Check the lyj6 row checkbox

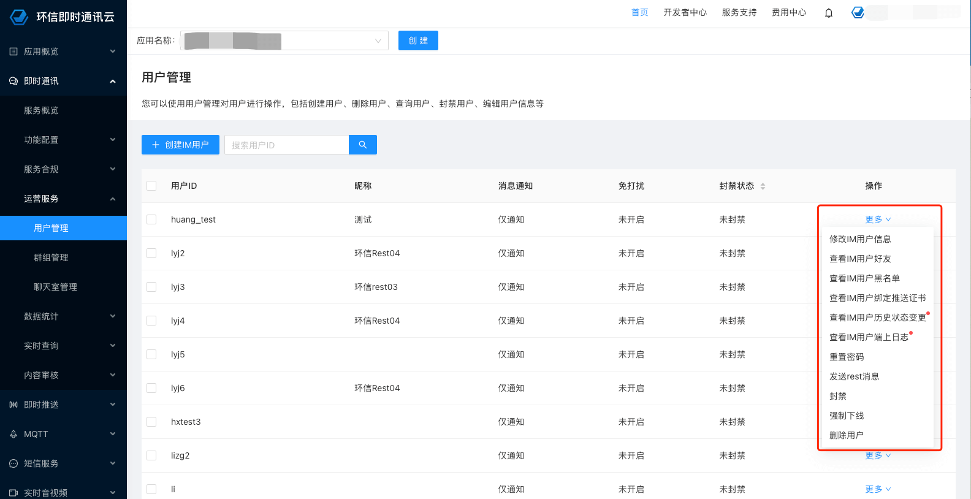tap(151, 388)
